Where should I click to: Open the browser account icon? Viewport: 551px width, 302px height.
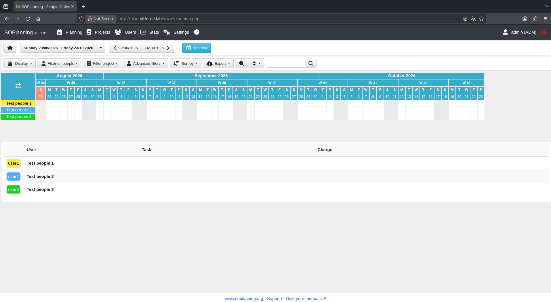tap(525, 19)
